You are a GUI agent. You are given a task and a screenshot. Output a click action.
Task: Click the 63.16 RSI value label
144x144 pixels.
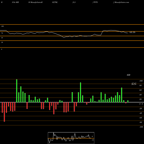(132, 32)
